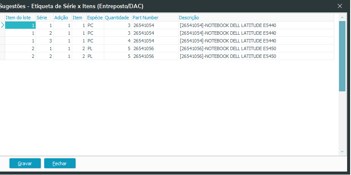
Task: Select Série cell with value 3
Action: point(45,41)
